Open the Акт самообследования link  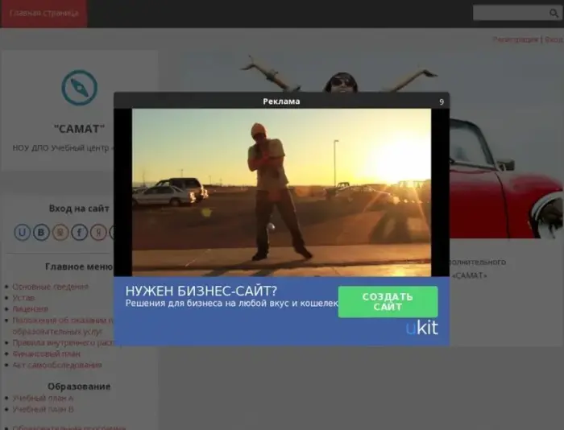pos(56,365)
